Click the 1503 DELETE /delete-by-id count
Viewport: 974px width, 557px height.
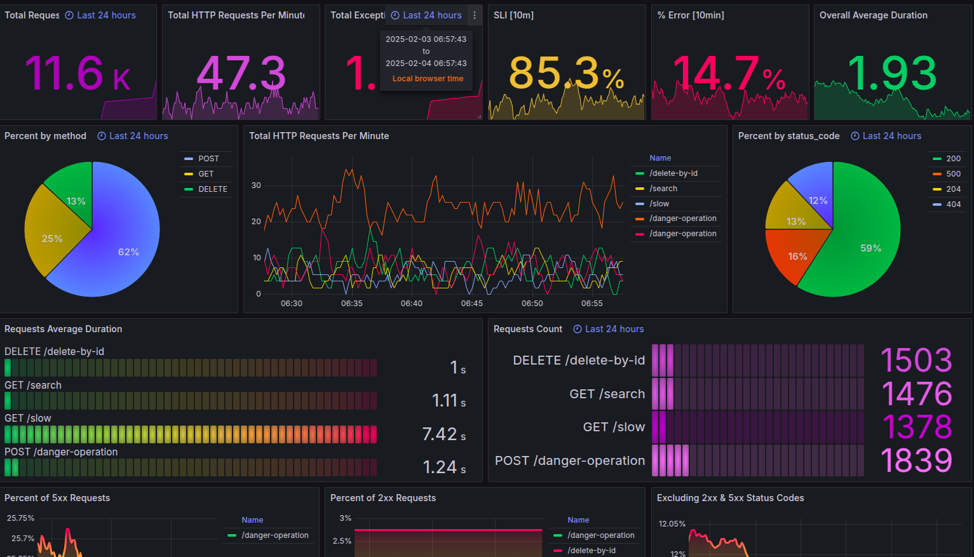coord(916,361)
